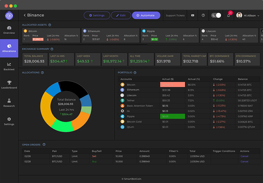Click Allison's profile avatar

(239, 15)
